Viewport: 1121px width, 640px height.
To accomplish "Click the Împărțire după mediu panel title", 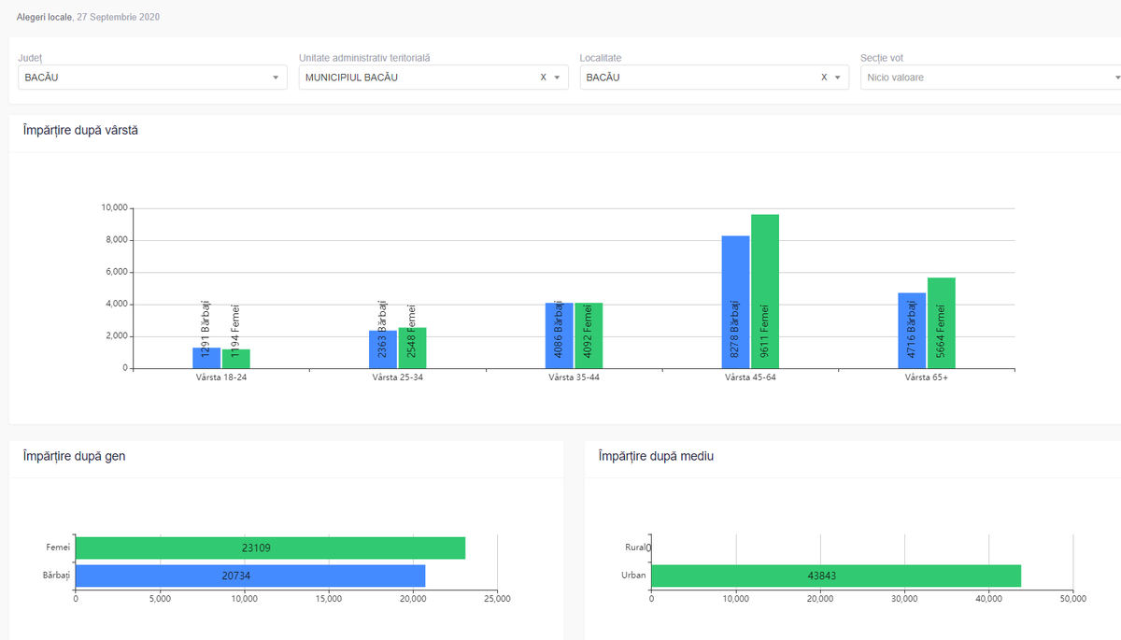I will click(656, 456).
